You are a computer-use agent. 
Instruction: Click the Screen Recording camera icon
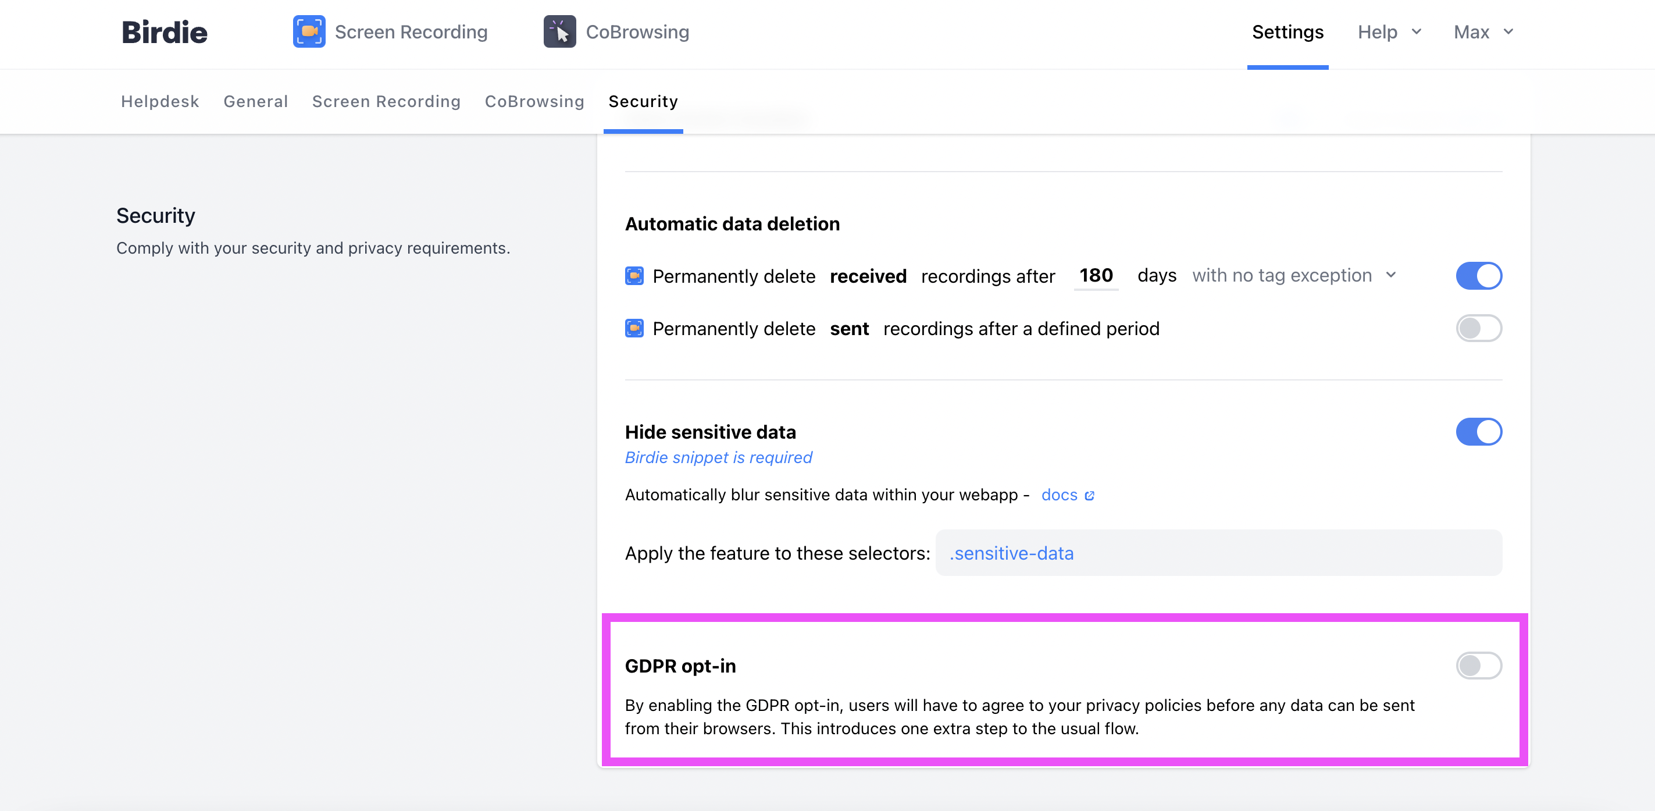(309, 31)
